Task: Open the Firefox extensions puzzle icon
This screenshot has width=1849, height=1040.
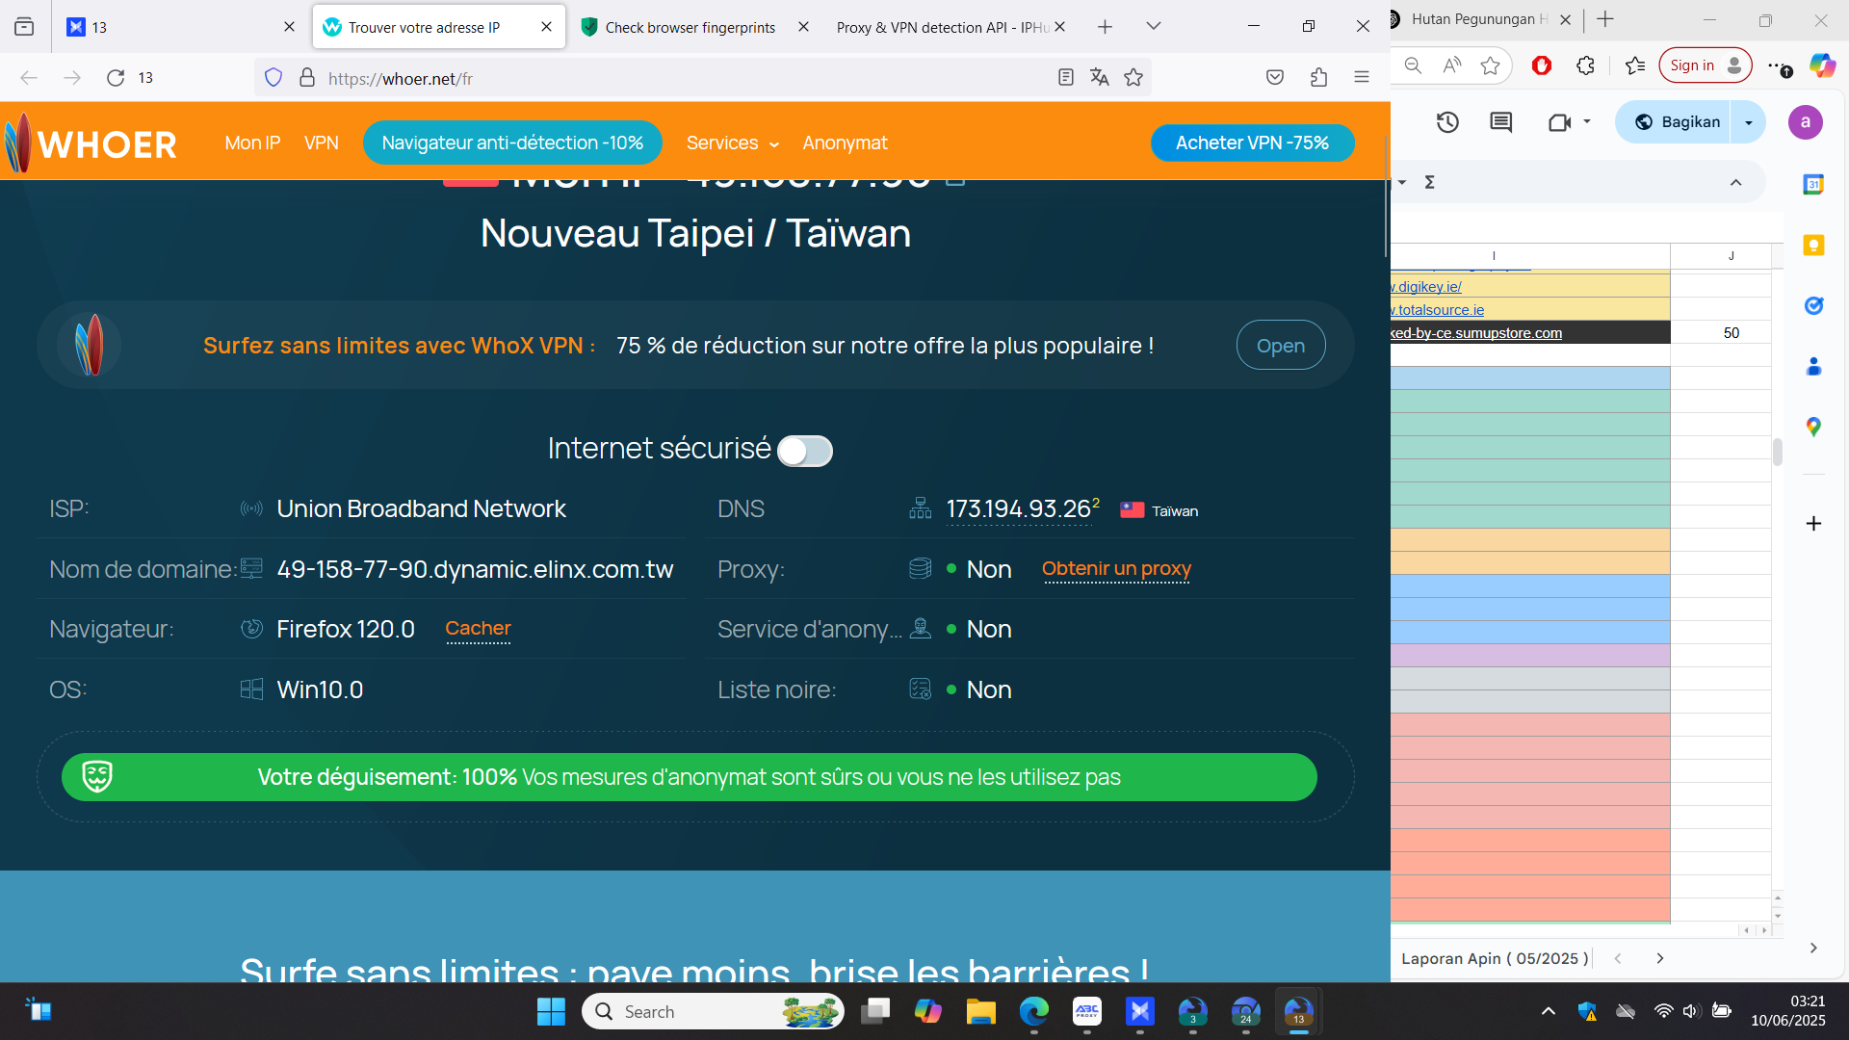Action: point(1318,78)
